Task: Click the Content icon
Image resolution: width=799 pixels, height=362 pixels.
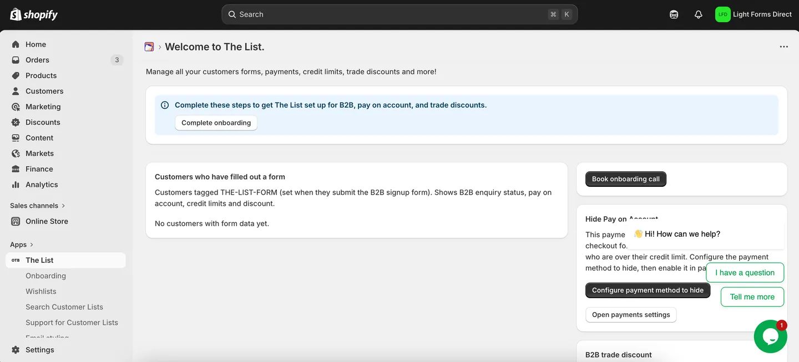Action: [16, 137]
